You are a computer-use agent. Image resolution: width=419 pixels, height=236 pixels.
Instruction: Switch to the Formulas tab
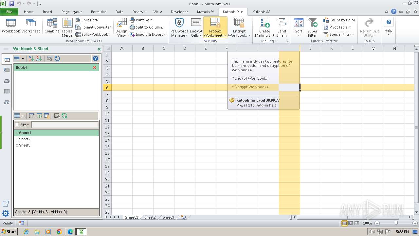[99, 12]
